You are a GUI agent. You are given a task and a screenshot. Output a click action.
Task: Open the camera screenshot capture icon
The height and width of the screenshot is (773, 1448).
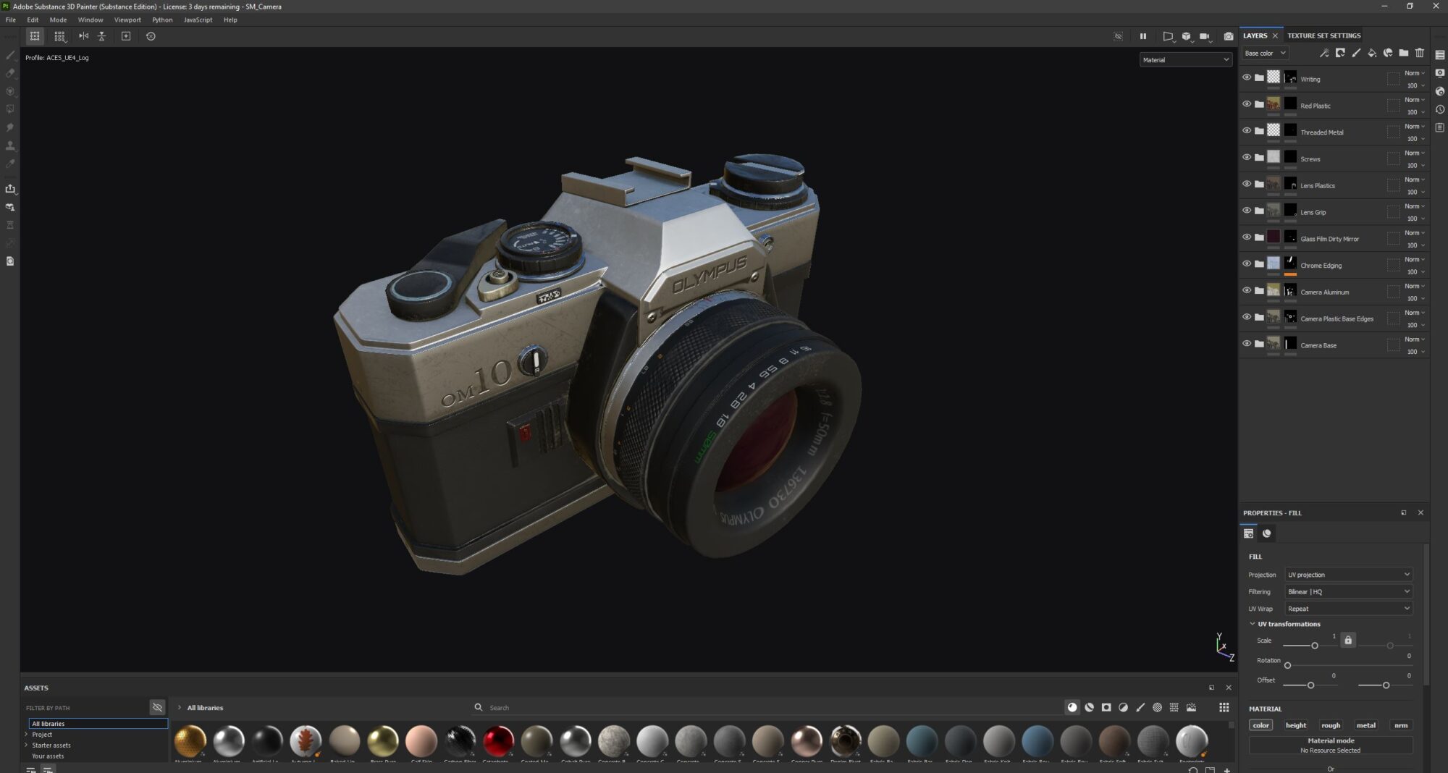click(1228, 36)
